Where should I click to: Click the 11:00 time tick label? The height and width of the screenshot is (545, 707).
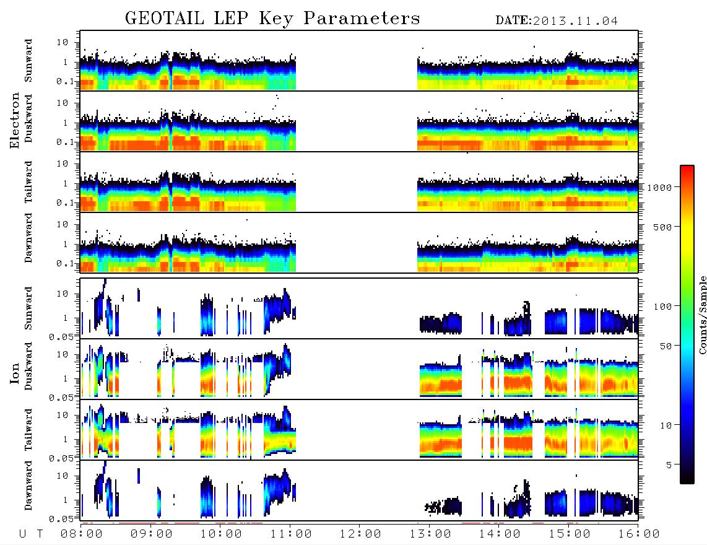pos(291,534)
